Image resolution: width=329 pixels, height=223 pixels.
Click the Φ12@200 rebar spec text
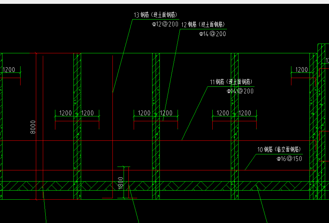click(x=165, y=24)
